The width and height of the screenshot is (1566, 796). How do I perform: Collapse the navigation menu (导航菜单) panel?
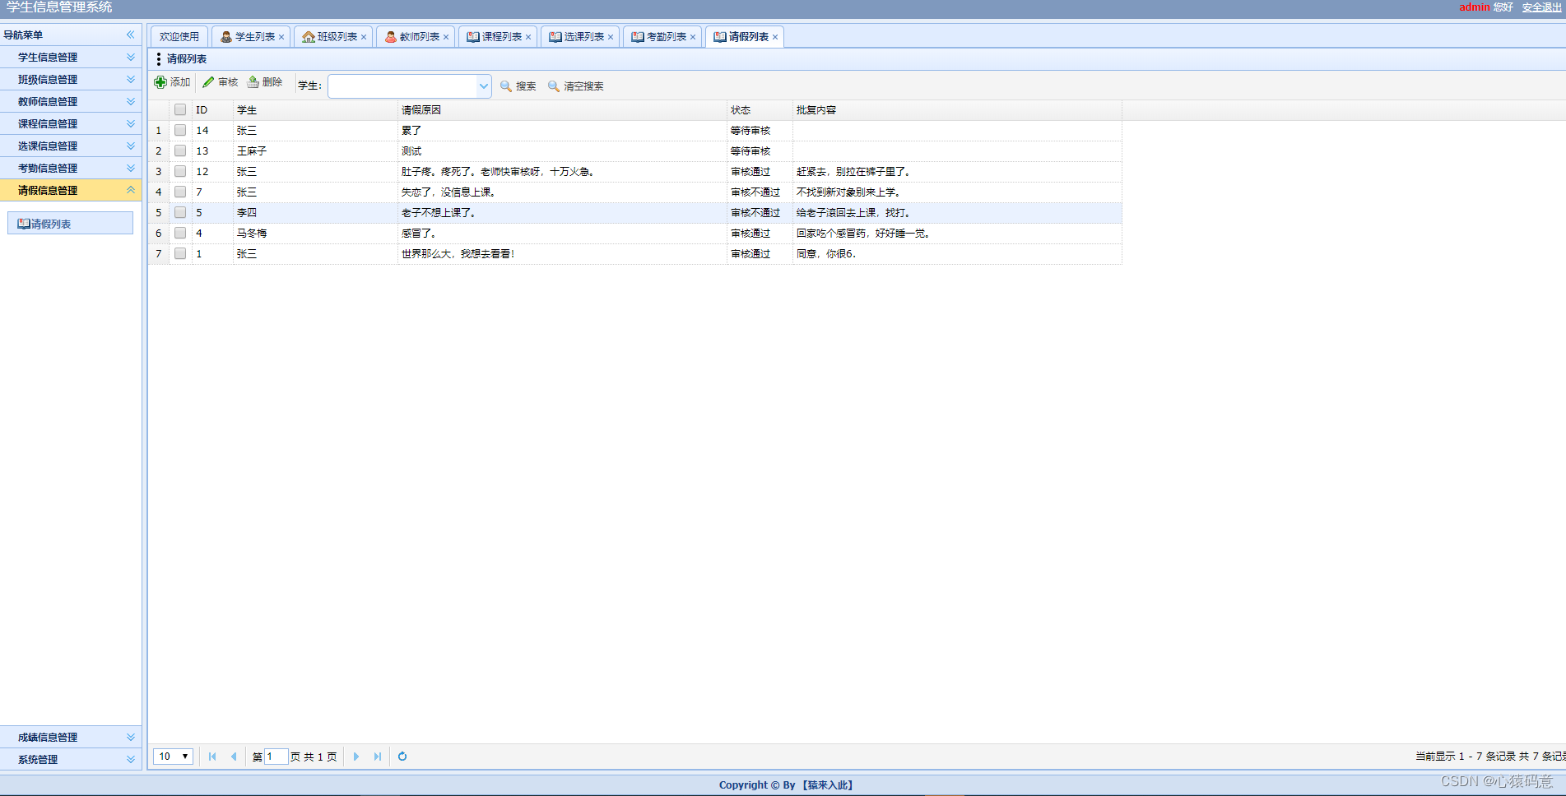pyautogui.click(x=130, y=35)
